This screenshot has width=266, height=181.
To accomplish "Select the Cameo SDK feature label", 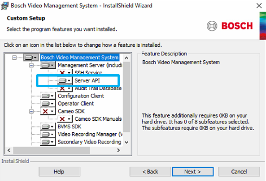I will click(x=71, y=111).
